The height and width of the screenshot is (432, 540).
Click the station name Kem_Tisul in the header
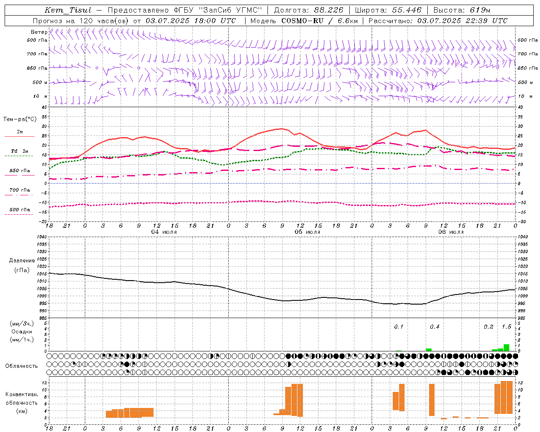click(x=68, y=10)
